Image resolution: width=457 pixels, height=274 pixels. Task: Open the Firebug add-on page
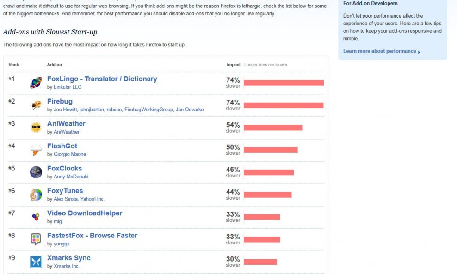60,101
